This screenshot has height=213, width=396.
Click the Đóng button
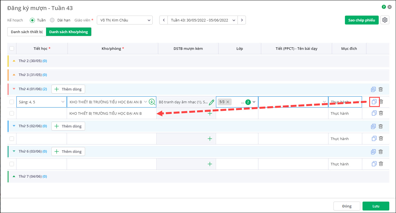[x=347, y=206]
